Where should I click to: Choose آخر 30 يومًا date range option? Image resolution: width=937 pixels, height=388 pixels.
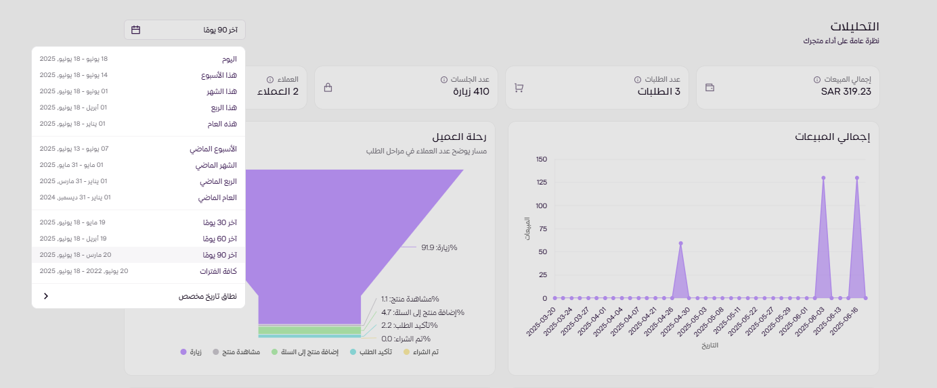point(219,222)
